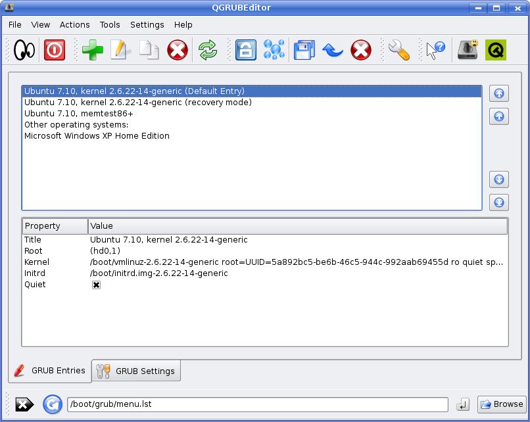The height and width of the screenshot is (422, 530).
Task: Select the GRUB Entries tab
Action: [x=50, y=371]
